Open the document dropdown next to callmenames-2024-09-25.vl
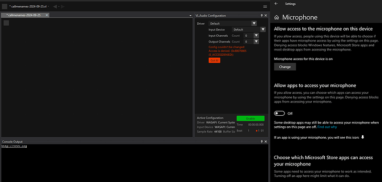The height and width of the screenshot is (182, 382). tap(49, 6)
